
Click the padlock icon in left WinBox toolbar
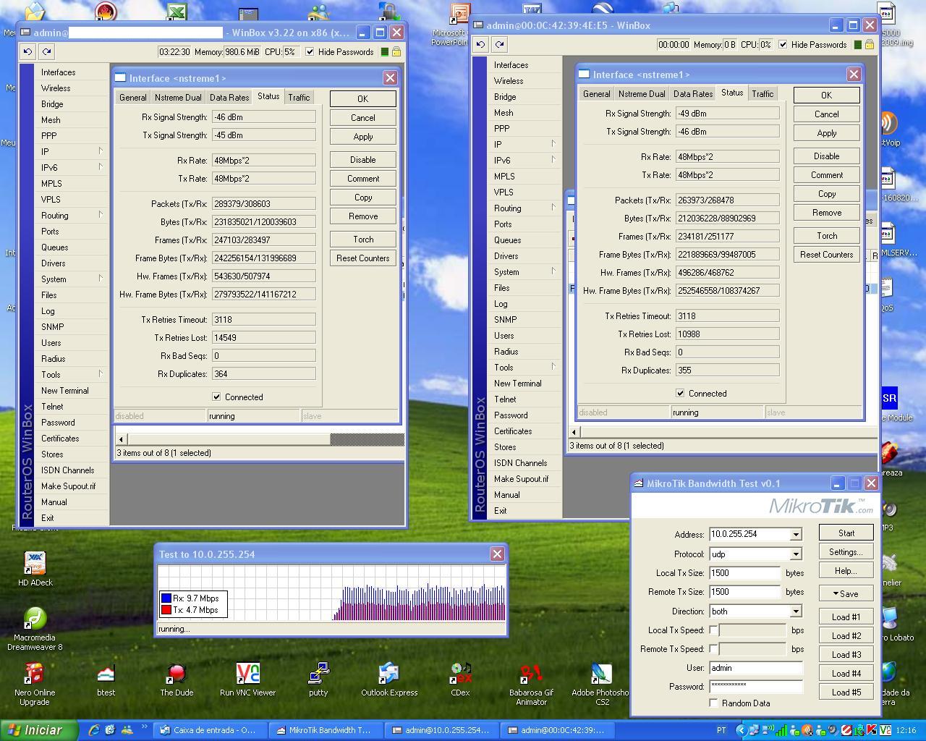pos(396,51)
